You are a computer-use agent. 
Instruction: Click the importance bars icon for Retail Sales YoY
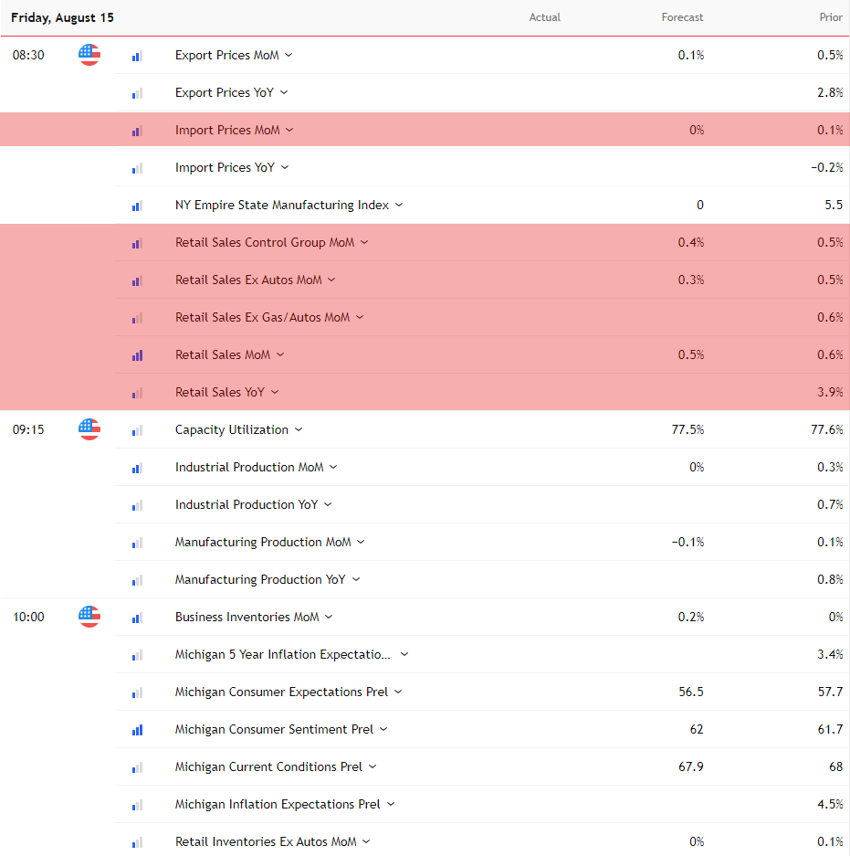[x=137, y=393]
